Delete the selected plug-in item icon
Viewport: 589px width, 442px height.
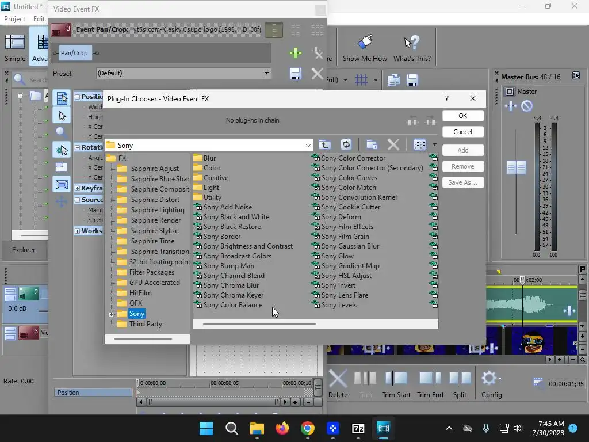click(393, 144)
